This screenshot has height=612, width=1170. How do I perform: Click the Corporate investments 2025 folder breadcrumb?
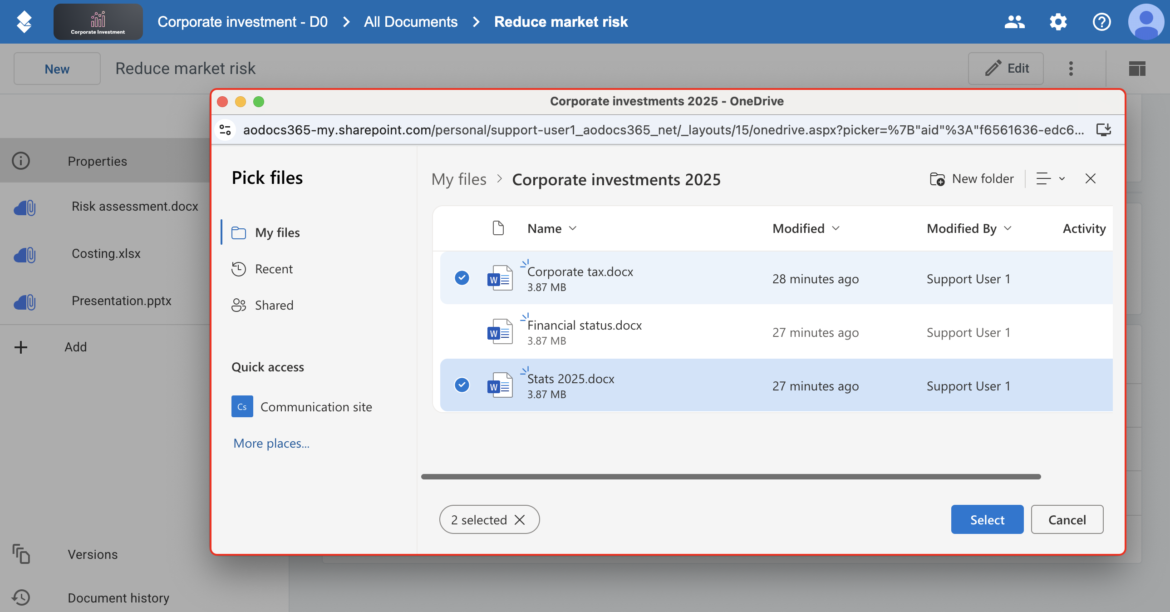(616, 179)
